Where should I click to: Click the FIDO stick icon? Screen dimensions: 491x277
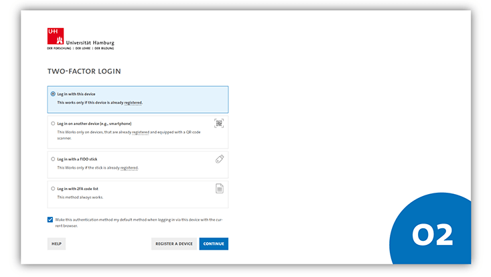(x=219, y=159)
